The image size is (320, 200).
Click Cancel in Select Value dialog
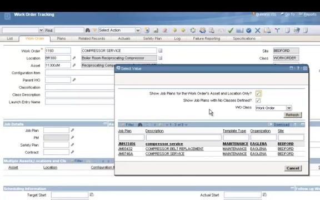tap(293, 168)
